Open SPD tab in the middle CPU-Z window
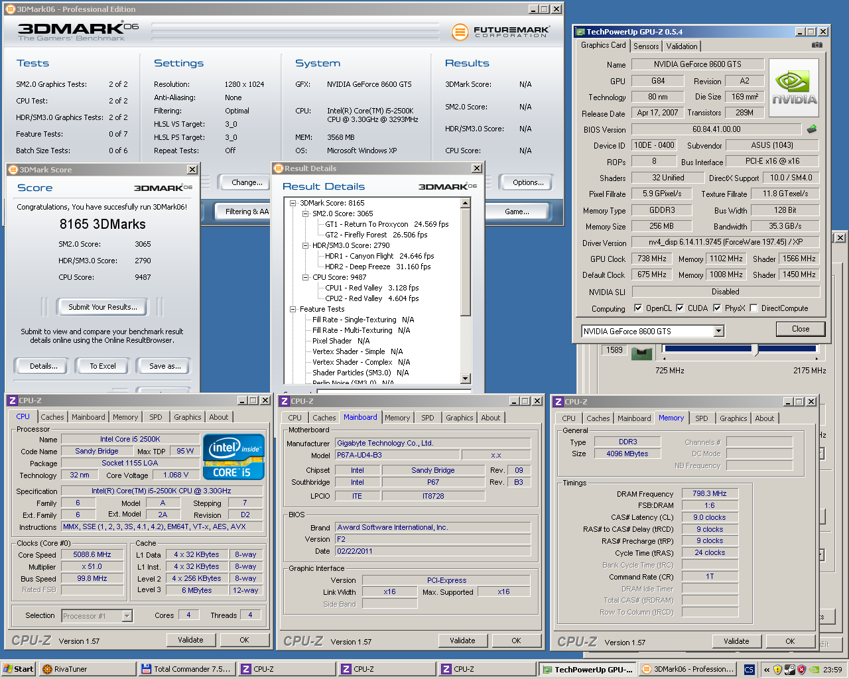 click(428, 418)
